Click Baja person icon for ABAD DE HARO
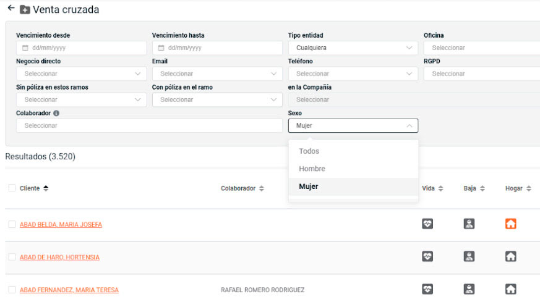Viewport: 540px width, 302px height. (x=469, y=256)
